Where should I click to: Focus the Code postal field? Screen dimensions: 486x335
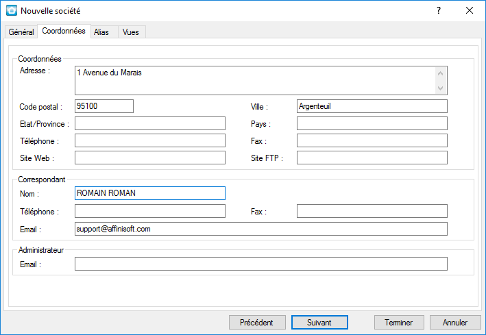coord(104,106)
